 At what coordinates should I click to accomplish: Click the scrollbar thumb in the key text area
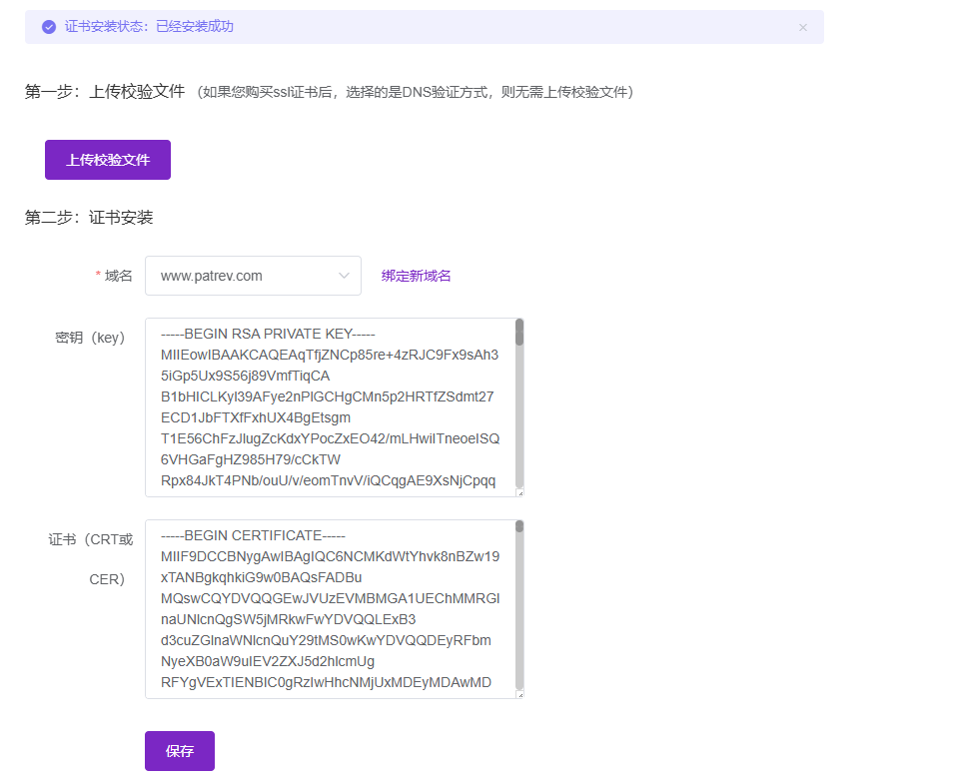[x=519, y=332]
